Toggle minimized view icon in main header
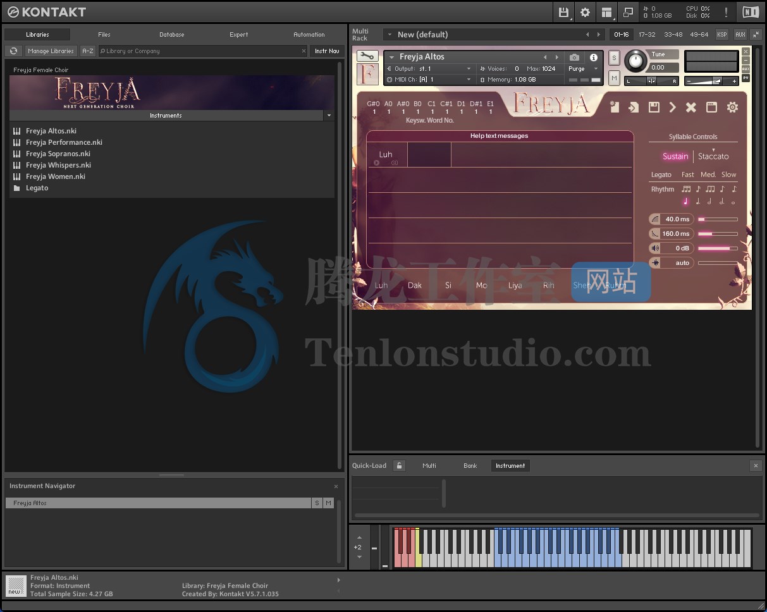Image resolution: width=767 pixels, height=612 pixels. click(x=628, y=12)
